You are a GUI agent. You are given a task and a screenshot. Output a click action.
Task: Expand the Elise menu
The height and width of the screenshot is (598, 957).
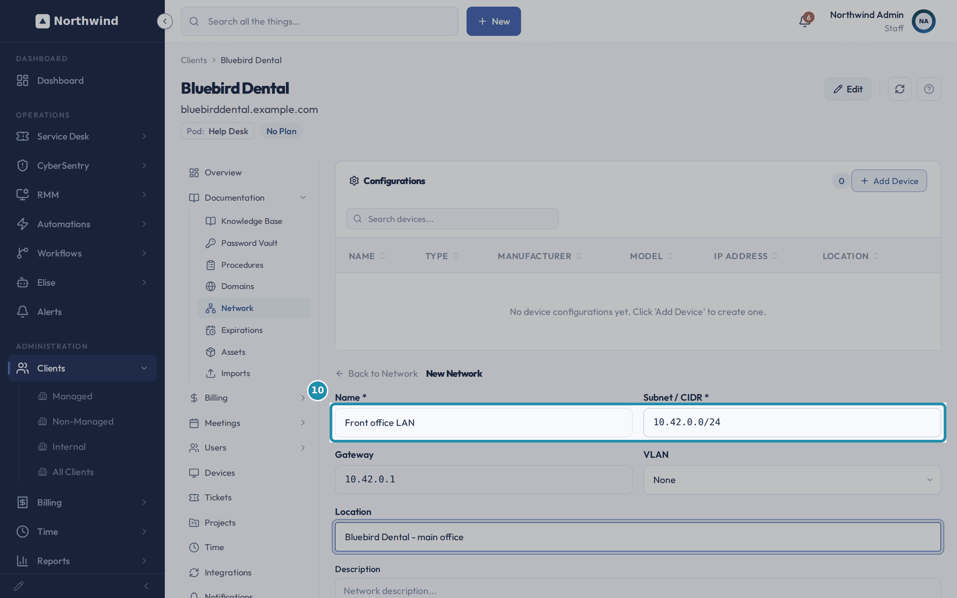tap(82, 282)
